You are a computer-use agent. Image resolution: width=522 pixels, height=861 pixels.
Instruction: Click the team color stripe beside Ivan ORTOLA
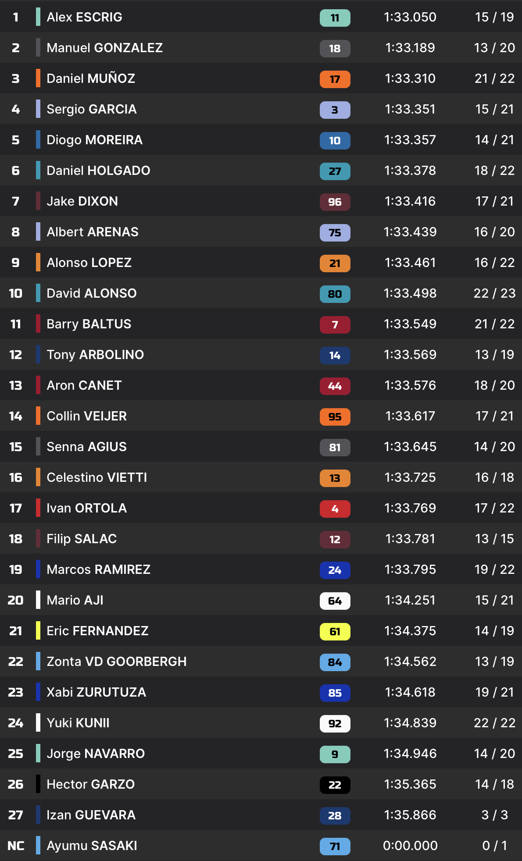(38, 508)
